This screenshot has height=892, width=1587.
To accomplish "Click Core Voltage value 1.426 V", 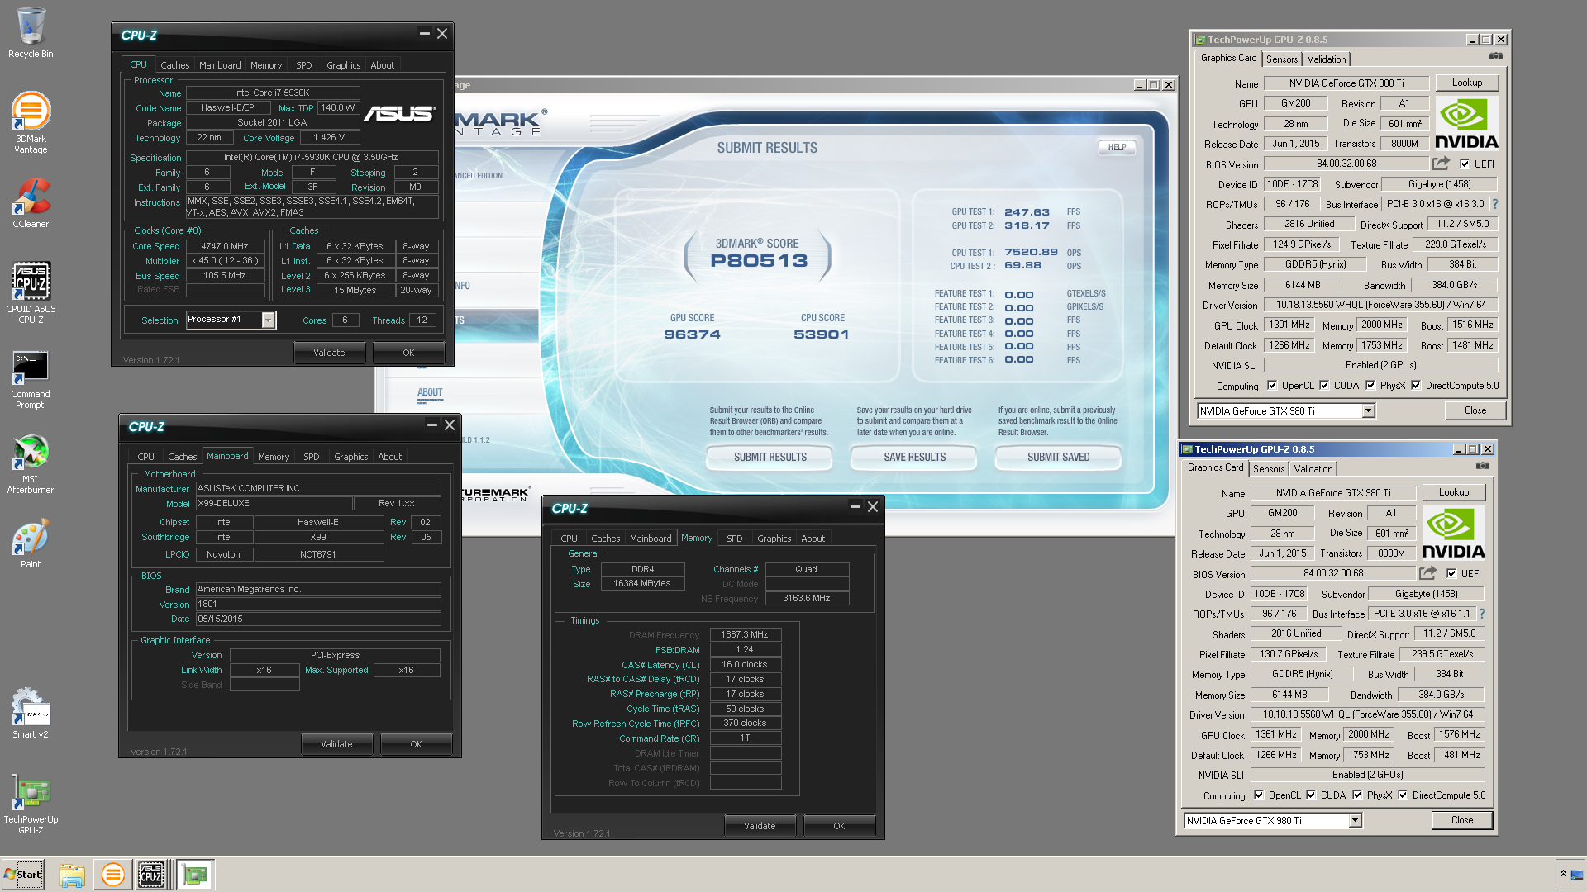I will [x=329, y=138].
